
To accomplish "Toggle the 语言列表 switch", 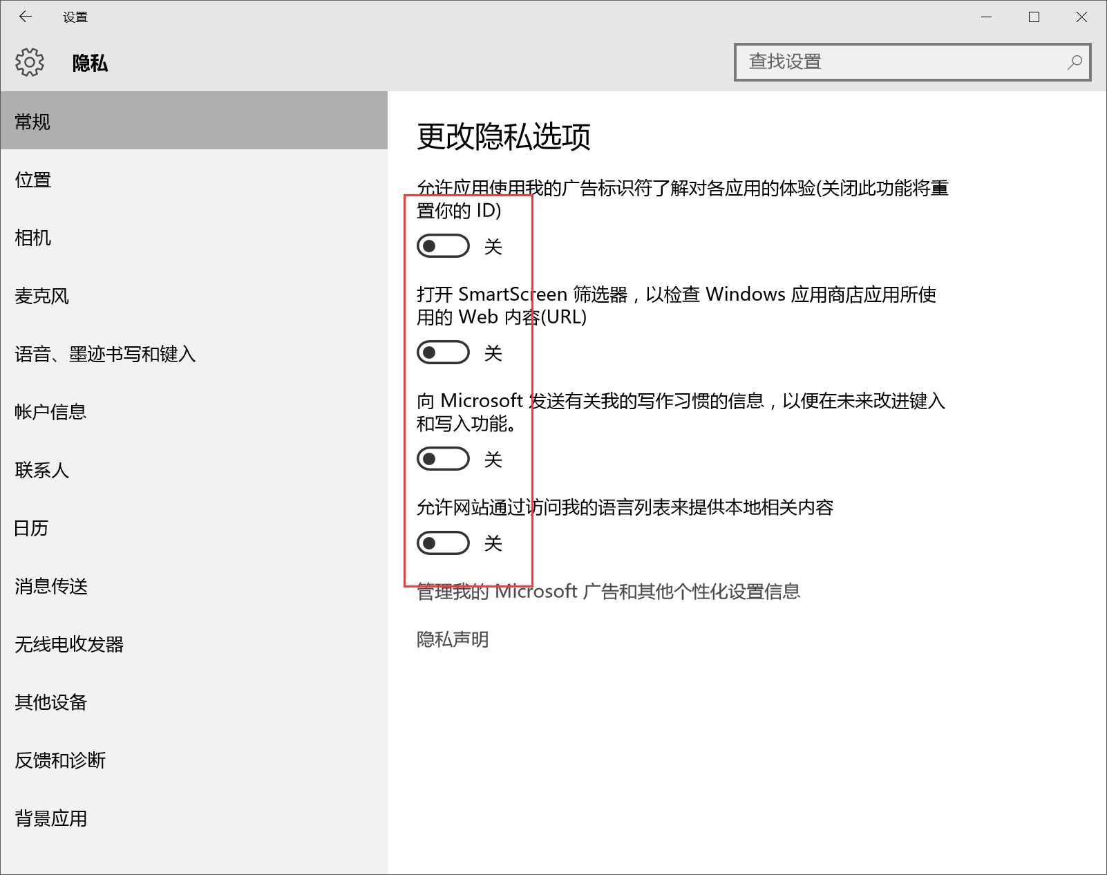I will click(x=443, y=543).
